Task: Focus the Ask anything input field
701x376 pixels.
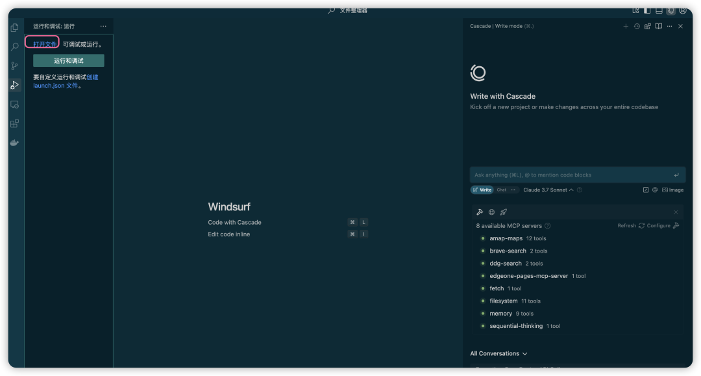Action: point(577,175)
